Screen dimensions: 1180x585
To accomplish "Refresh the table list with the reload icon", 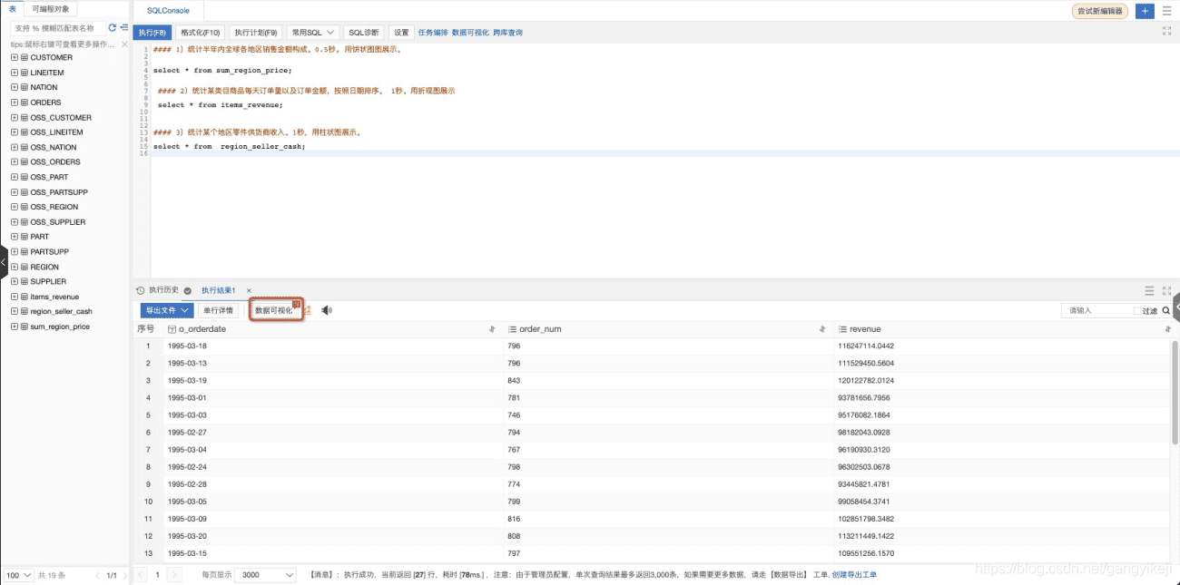I will click(113, 28).
